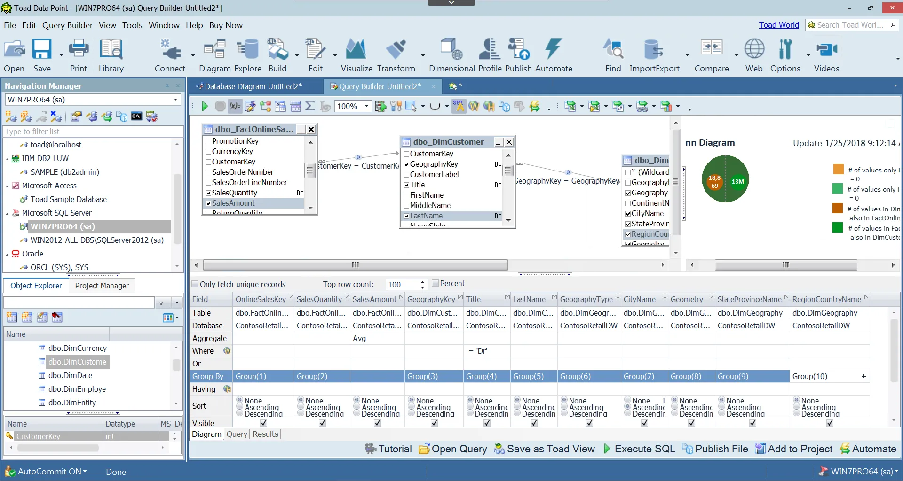Click Save as Toad View button
The image size is (903, 481).
pos(544,449)
